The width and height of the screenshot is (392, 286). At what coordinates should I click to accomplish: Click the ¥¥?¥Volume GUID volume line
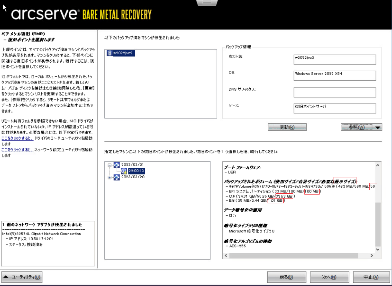click(300, 187)
